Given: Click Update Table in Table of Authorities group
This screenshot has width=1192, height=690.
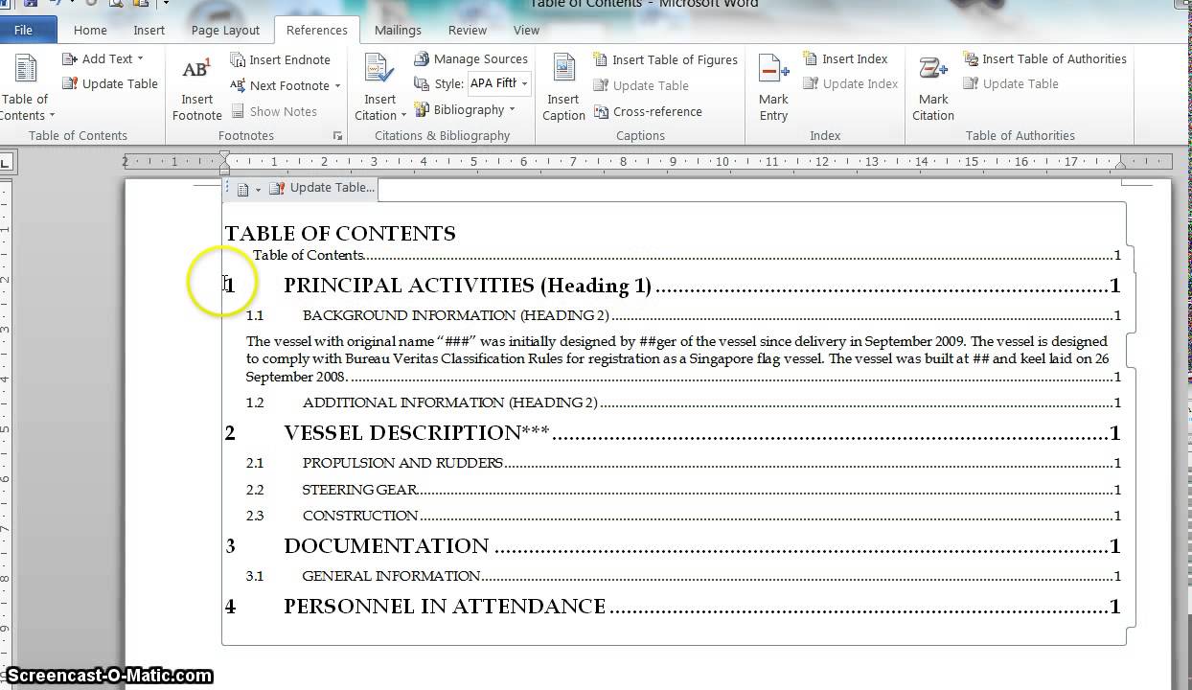Looking at the screenshot, I should click(x=1011, y=83).
